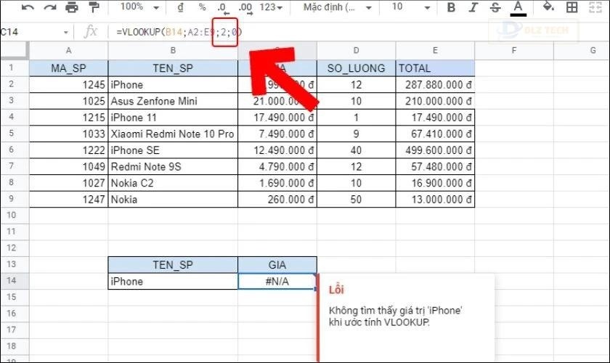Select the Paint format tool
The height and width of the screenshot is (363, 610).
(94, 7)
